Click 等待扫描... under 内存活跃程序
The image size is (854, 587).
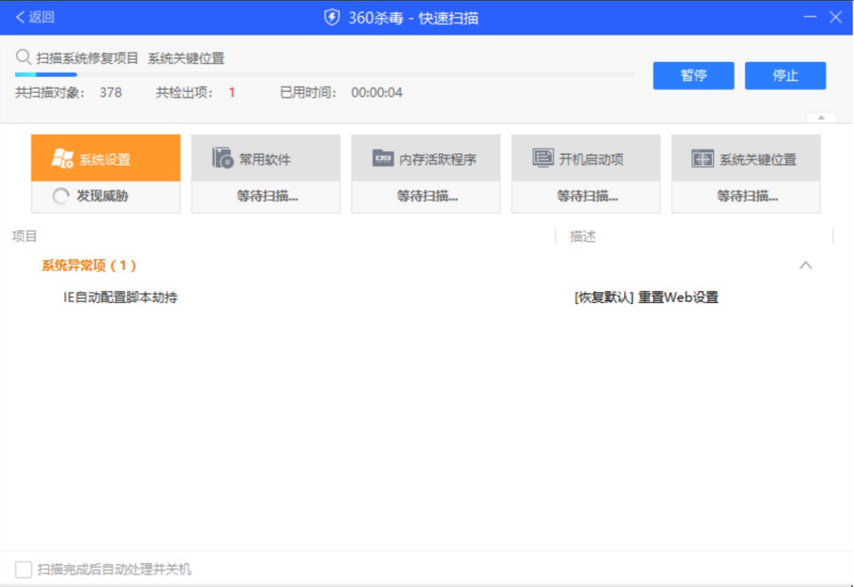427,197
